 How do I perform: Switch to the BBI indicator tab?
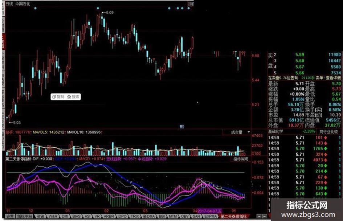162,216
